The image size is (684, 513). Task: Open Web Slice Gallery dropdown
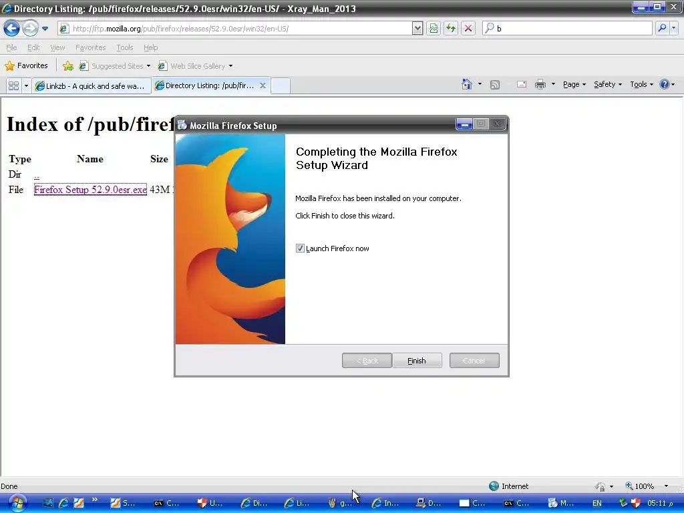pos(196,66)
